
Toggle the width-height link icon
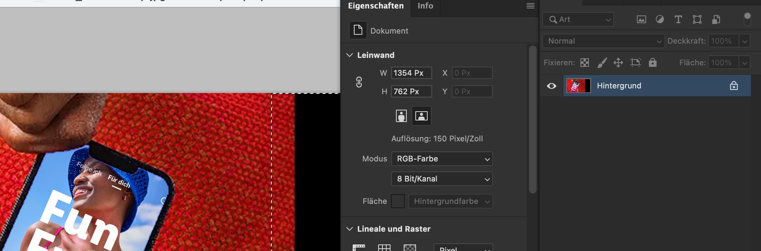(x=359, y=82)
